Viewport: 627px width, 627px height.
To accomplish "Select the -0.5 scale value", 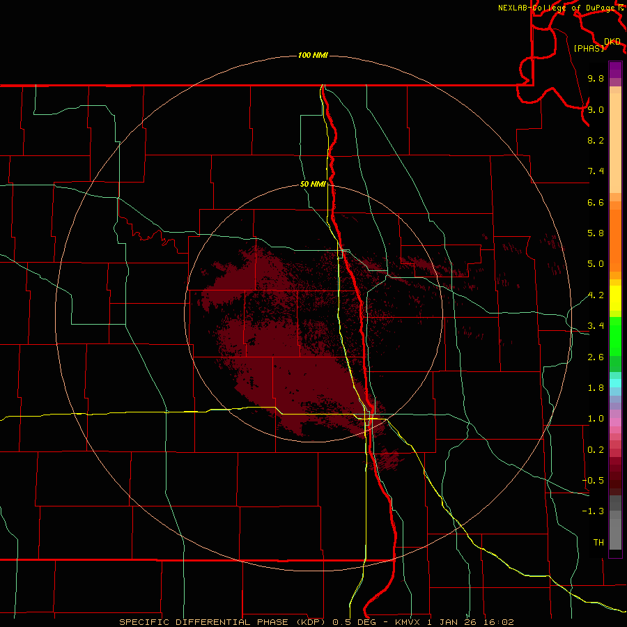I will click(x=593, y=481).
